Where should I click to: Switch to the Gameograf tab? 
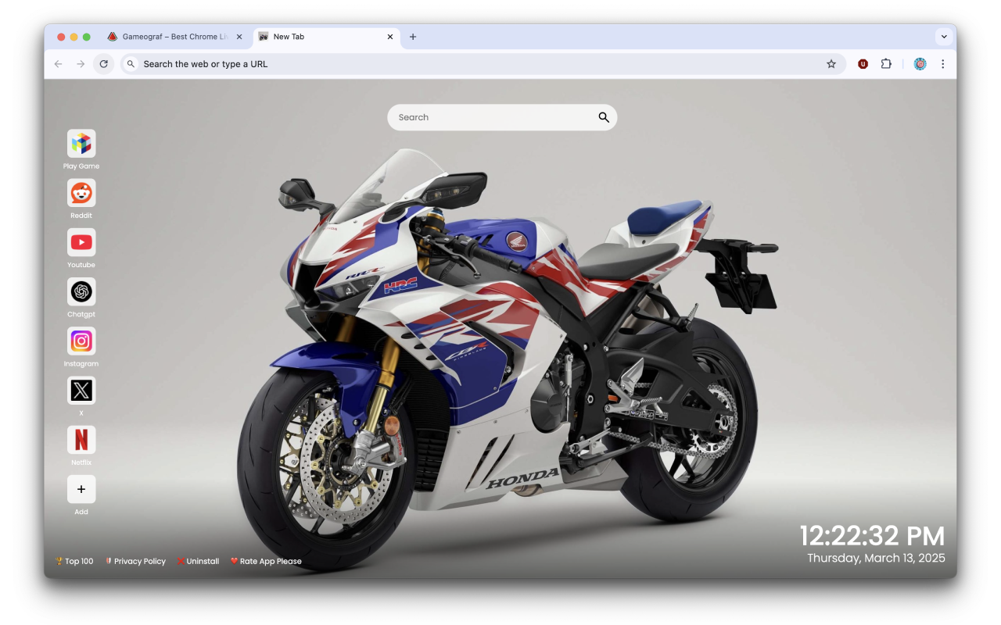172,36
